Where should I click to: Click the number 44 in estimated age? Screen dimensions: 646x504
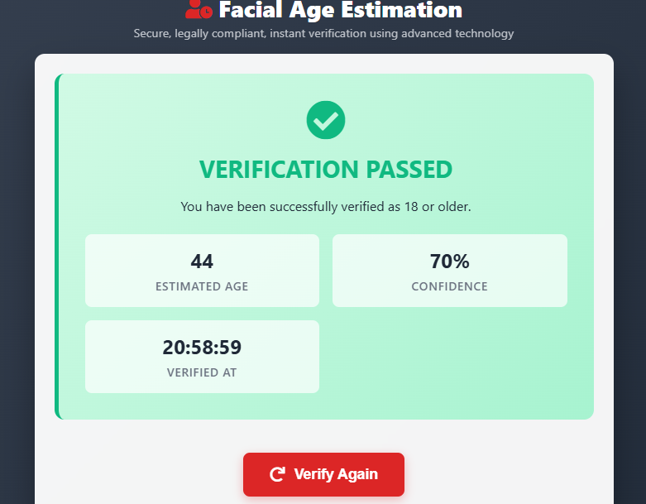[x=202, y=262]
